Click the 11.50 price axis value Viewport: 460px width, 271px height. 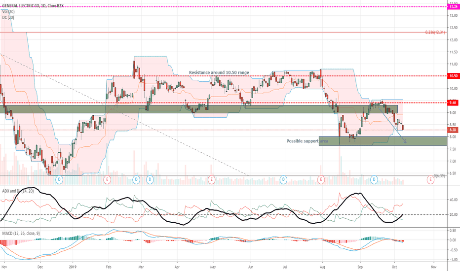click(x=453, y=52)
